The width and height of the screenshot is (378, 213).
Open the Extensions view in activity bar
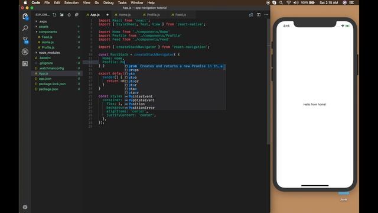tap(25, 63)
